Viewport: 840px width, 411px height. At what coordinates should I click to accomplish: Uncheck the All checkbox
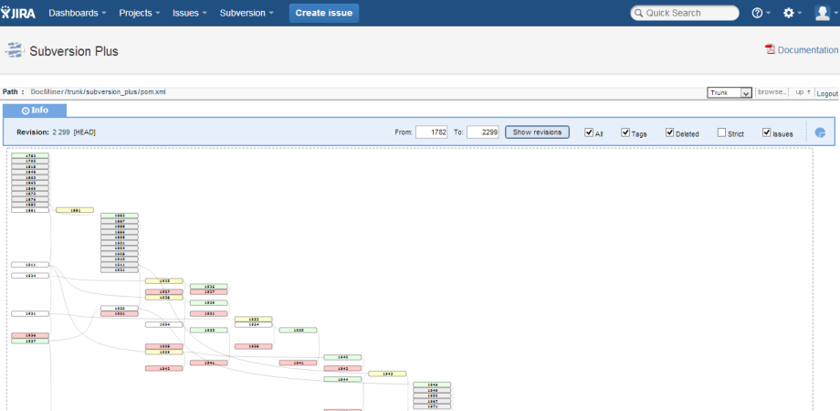(x=589, y=132)
